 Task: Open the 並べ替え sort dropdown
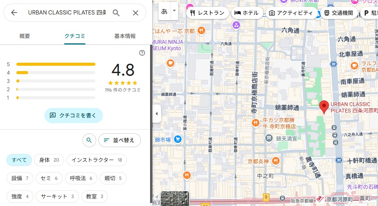pyautogui.click(x=119, y=140)
